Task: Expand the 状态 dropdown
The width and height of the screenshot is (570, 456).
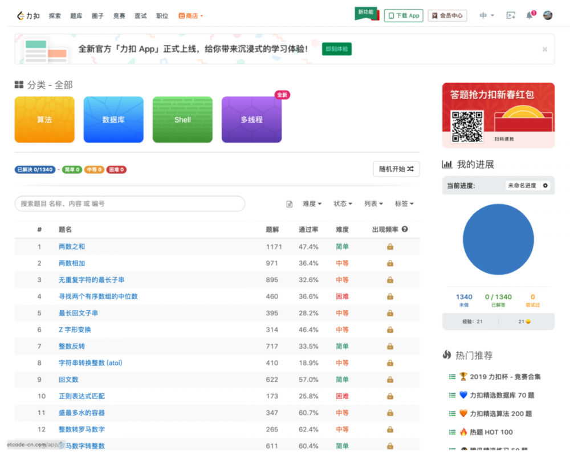Action: [x=342, y=203]
